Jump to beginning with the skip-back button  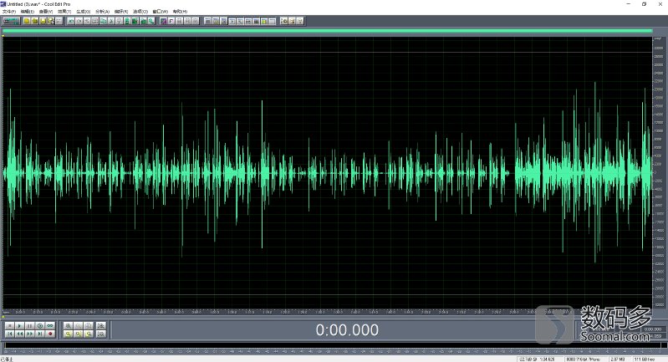click(x=9, y=334)
